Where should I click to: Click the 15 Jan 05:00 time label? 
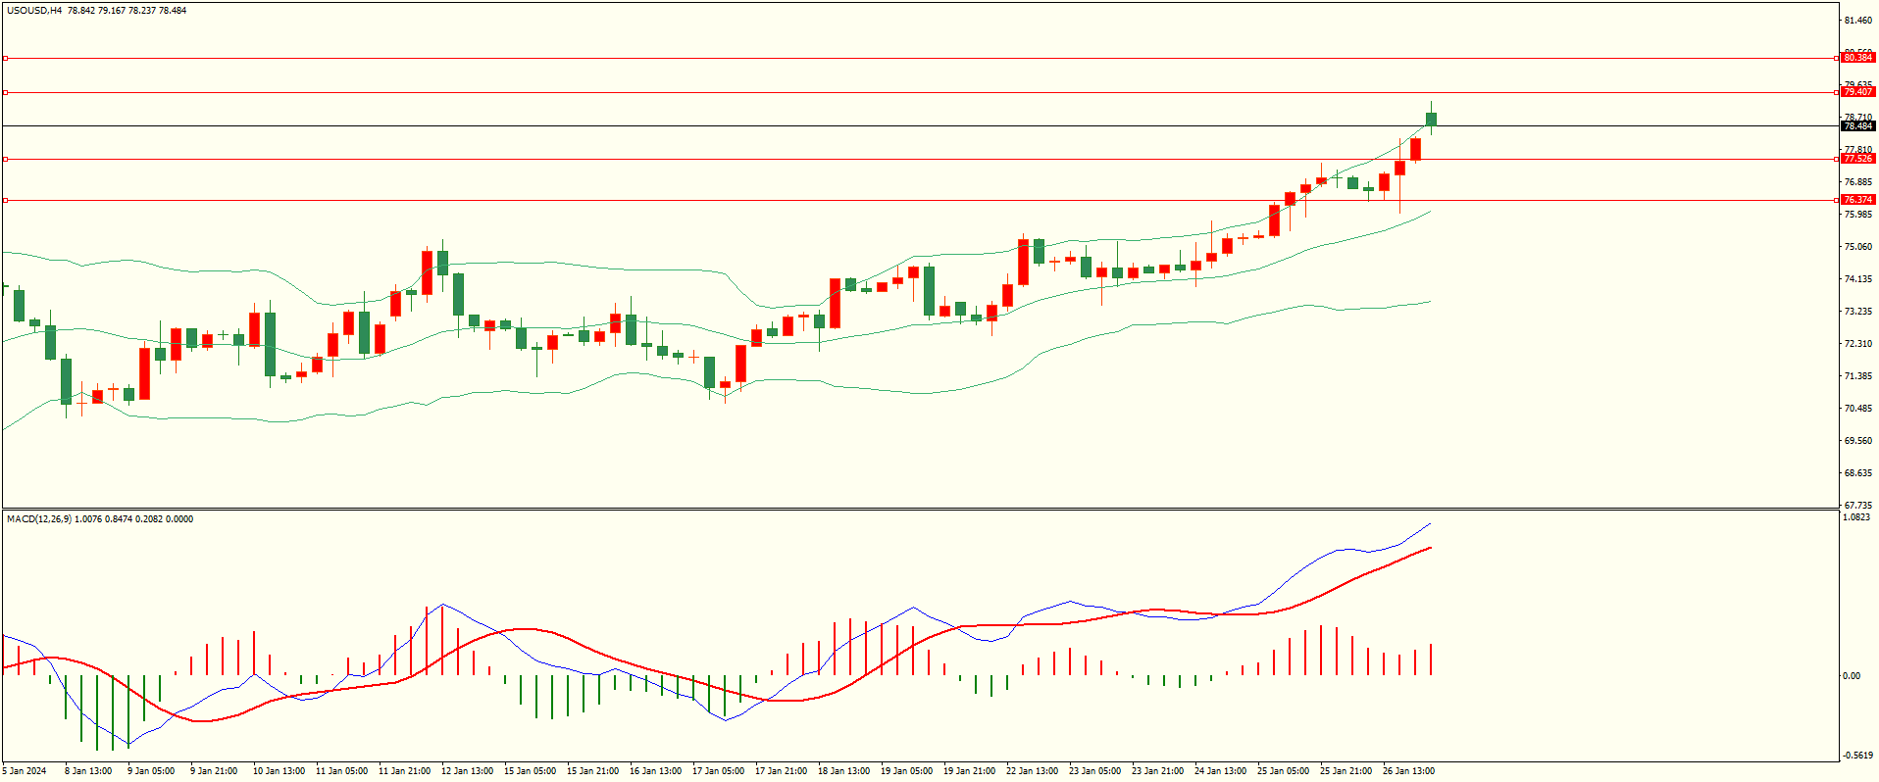pos(530,771)
